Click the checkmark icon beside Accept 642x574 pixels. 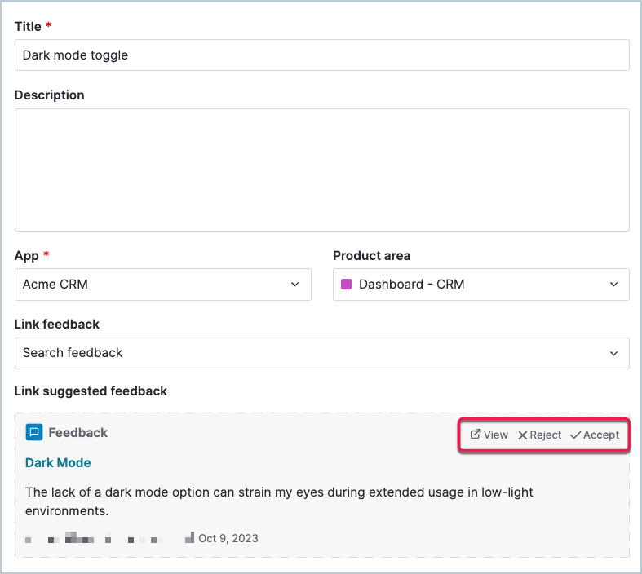575,435
